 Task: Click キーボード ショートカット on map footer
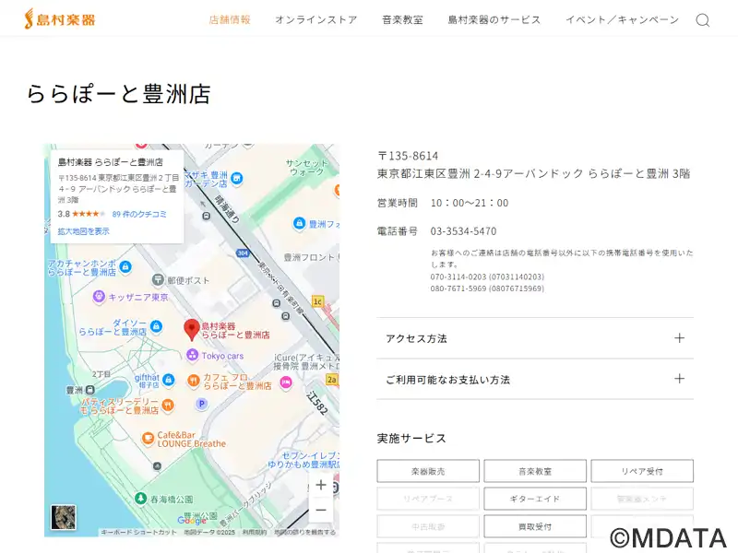[x=138, y=533]
